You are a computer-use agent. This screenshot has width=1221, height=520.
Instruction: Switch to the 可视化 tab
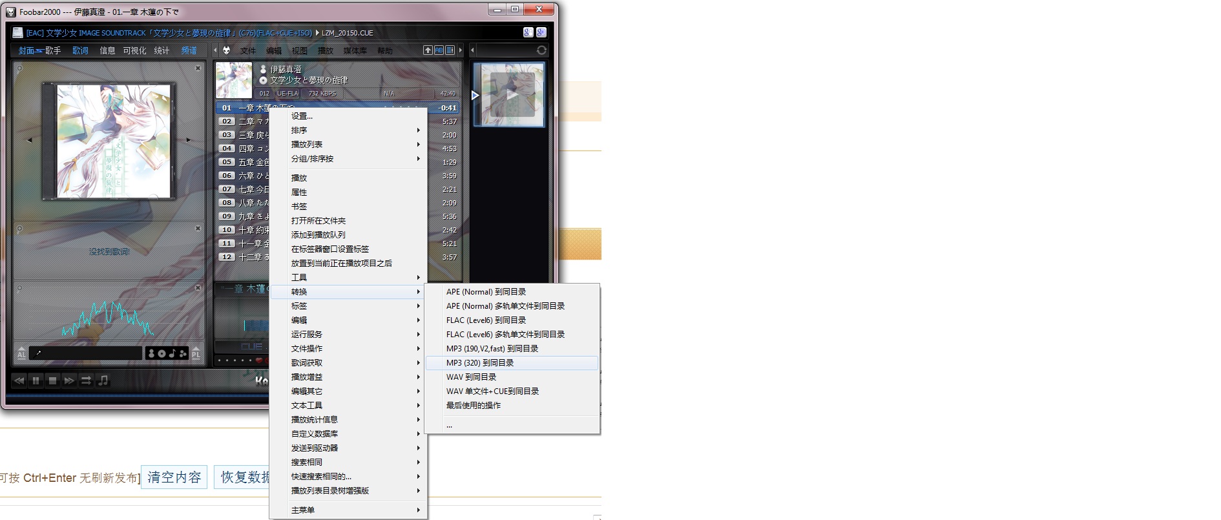(134, 50)
